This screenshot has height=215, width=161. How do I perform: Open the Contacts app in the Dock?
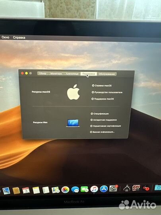(x=16, y=191)
